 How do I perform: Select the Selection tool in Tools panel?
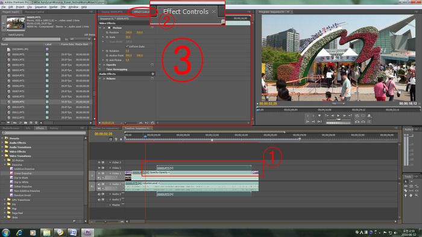tap(406, 182)
